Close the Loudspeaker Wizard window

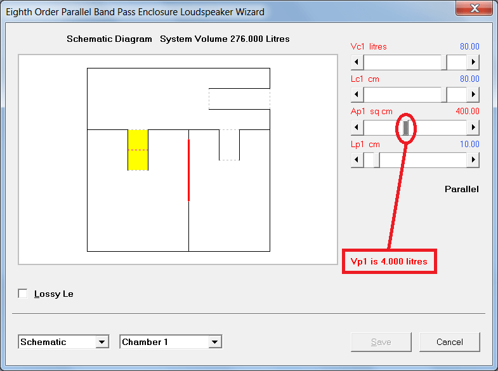pyautogui.click(x=475, y=8)
